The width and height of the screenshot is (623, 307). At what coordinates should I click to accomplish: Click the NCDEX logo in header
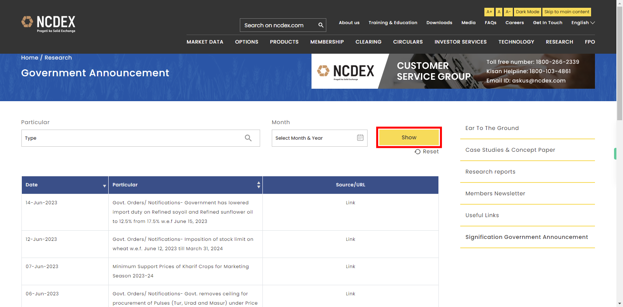point(48,24)
